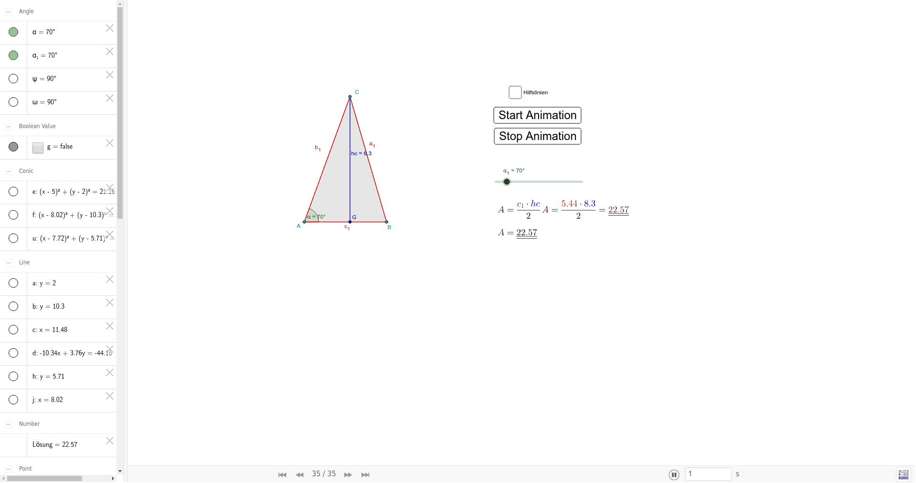916x483 pixels.
Task: Show angle ψ = 90°
Action: pyautogui.click(x=13, y=79)
